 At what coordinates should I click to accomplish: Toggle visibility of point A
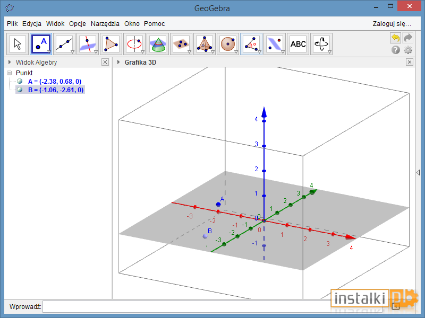coord(20,81)
